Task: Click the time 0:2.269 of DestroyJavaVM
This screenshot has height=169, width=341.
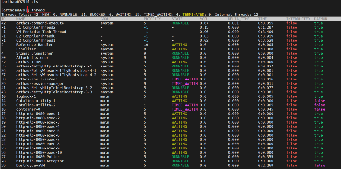Action: point(266,166)
